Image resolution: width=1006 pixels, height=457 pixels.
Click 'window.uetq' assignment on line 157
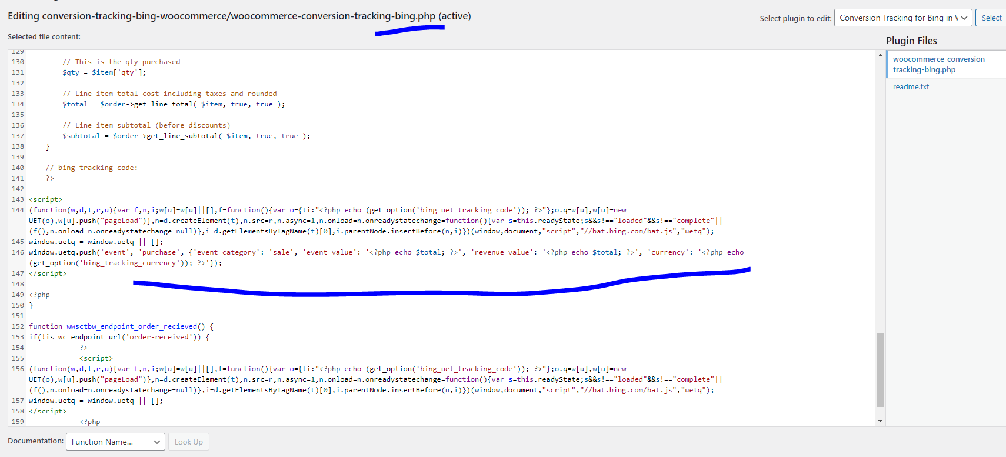(x=96, y=401)
